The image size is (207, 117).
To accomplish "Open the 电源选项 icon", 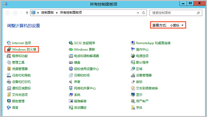I will [x=133, y=56].
